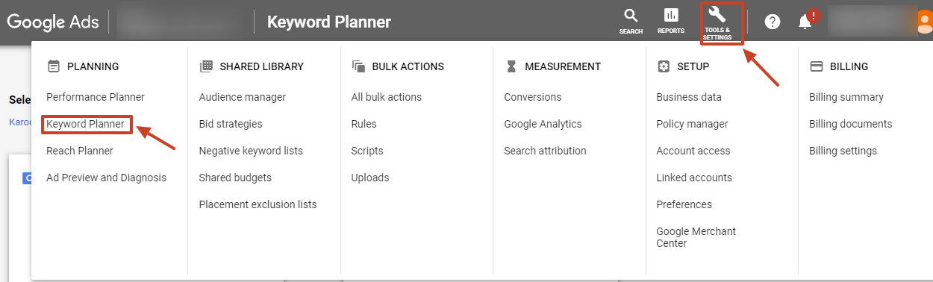Select Keyword Planner in Planning menu
Screen dimensions: 933x282
point(85,124)
